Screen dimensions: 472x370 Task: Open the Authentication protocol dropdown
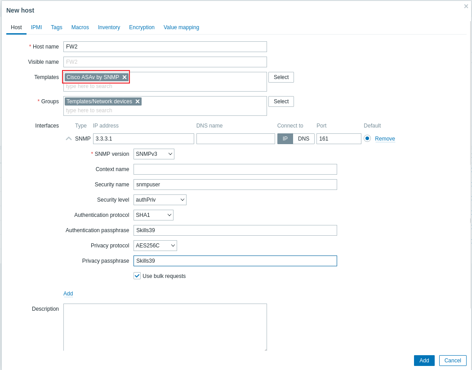pyautogui.click(x=153, y=215)
